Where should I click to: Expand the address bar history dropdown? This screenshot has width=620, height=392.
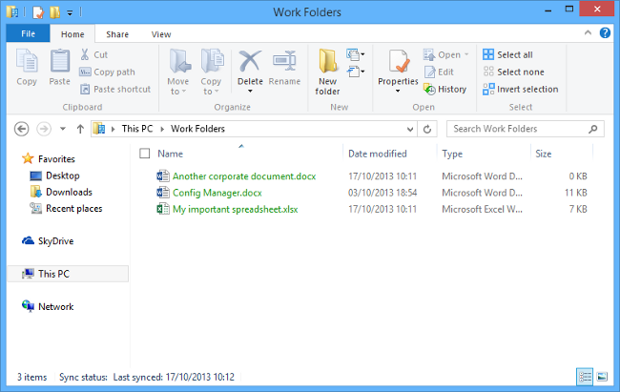(x=410, y=130)
